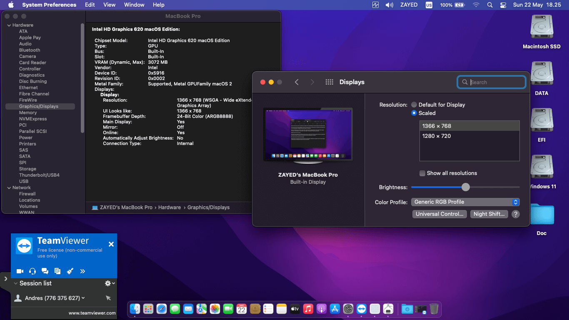Click Night Shift button
Screen dimensions: 569x320
[x=489, y=214]
